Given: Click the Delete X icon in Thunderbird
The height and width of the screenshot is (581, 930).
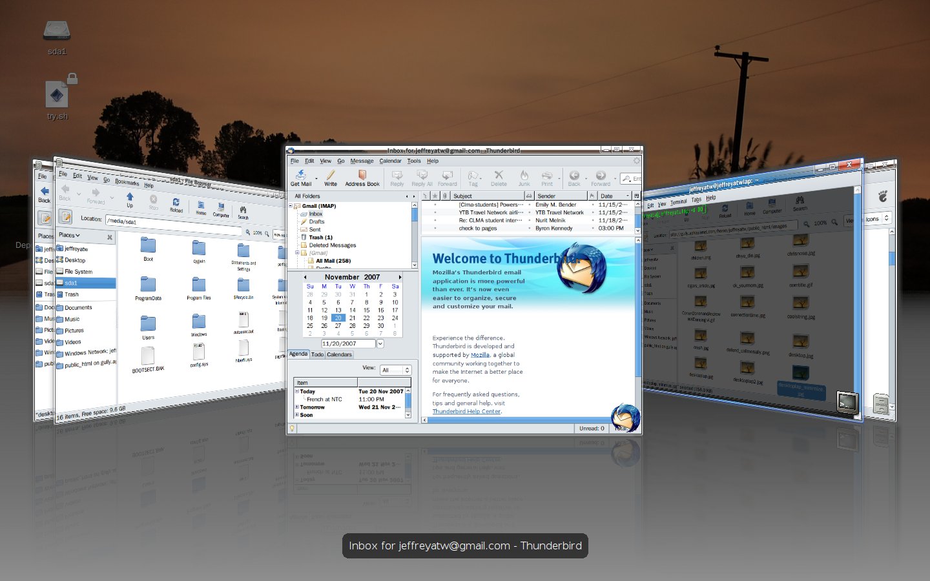Looking at the screenshot, I should point(499,175).
